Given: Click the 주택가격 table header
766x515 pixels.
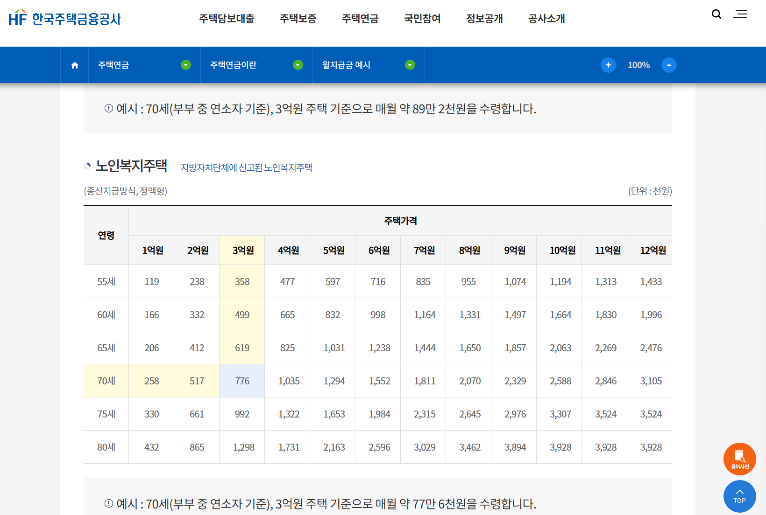Looking at the screenshot, I should [x=400, y=221].
